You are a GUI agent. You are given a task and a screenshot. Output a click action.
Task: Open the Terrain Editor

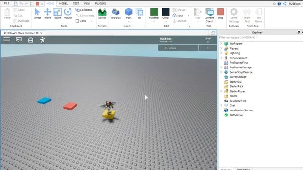coord(102,14)
